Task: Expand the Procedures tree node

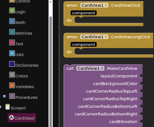Action: (4, 96)
